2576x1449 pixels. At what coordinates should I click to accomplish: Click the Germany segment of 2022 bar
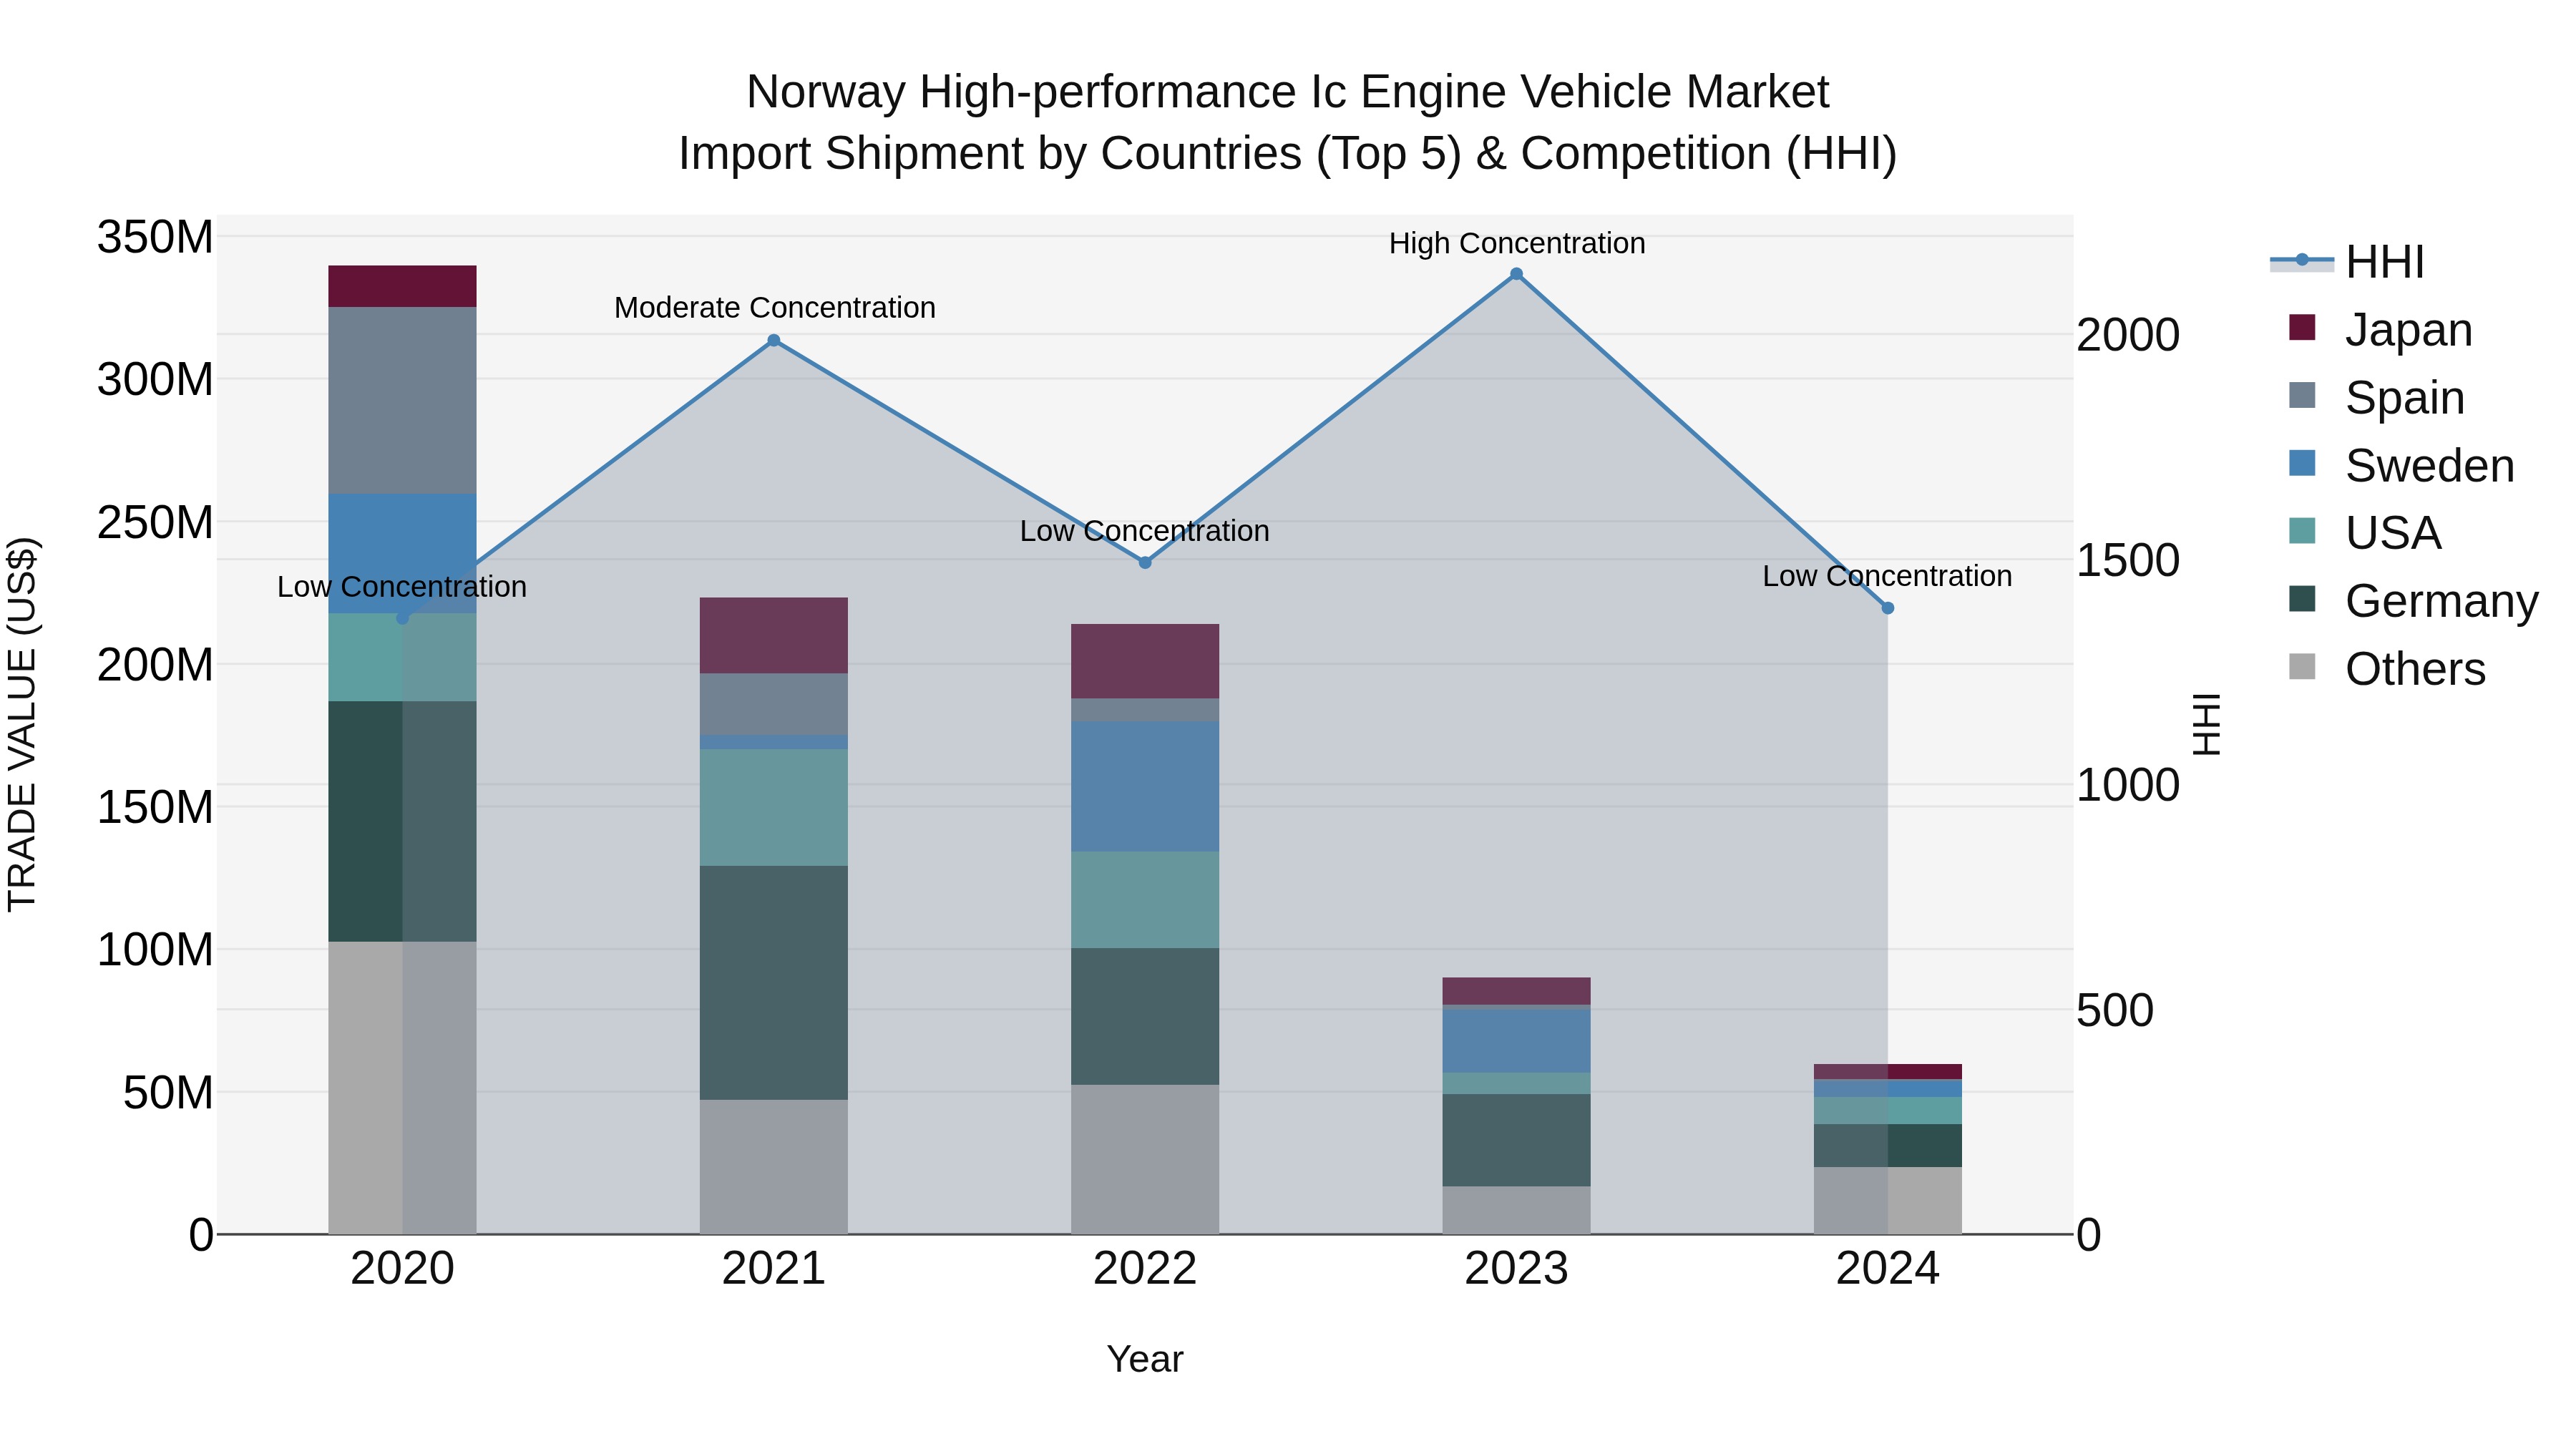[x=1145, y=1017]
